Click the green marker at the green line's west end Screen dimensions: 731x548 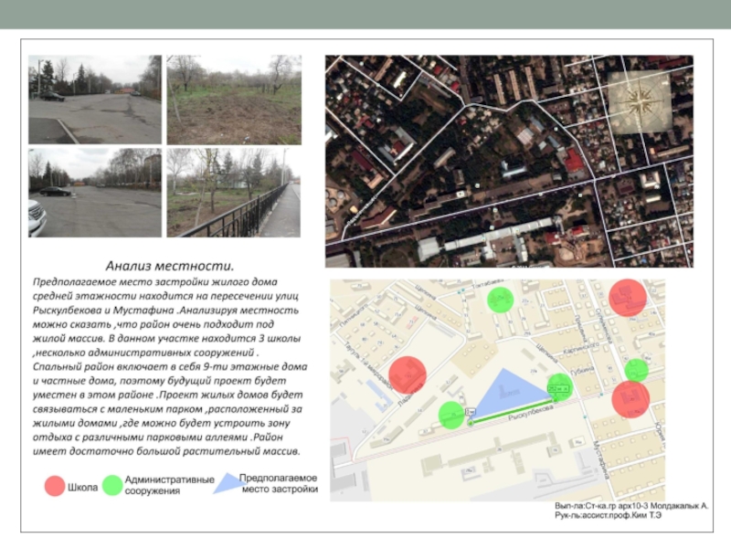pos(451,415)
